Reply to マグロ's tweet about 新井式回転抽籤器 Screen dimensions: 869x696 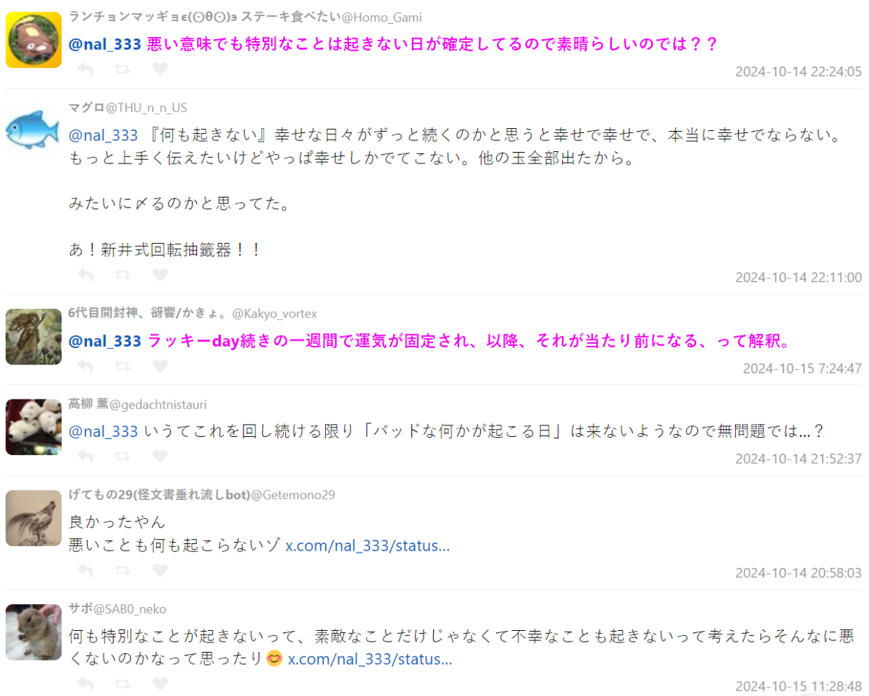point(85,275)
